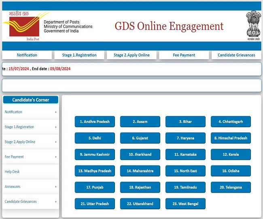Select 13. Madhya Pradesh button
This screenshot has height=219, width=263.
pyautogui.click(x=95, y=171)
